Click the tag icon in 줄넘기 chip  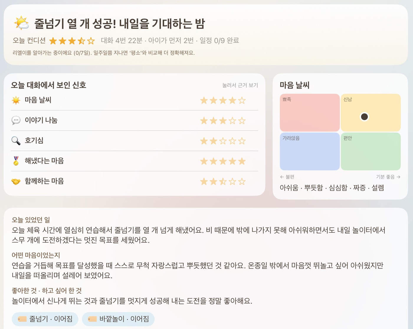tap(22, 319)
